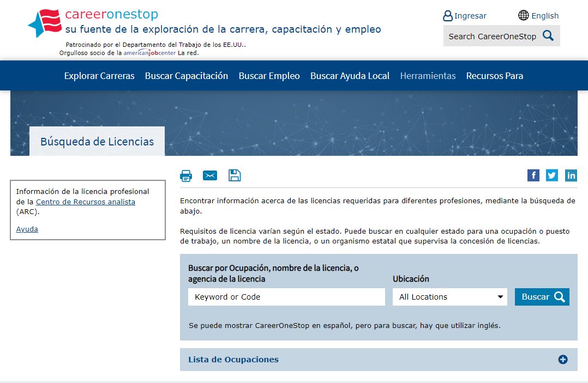Focus the Search CareerOneStop field
Screen dimensions: 588x383
pos(493,37)
